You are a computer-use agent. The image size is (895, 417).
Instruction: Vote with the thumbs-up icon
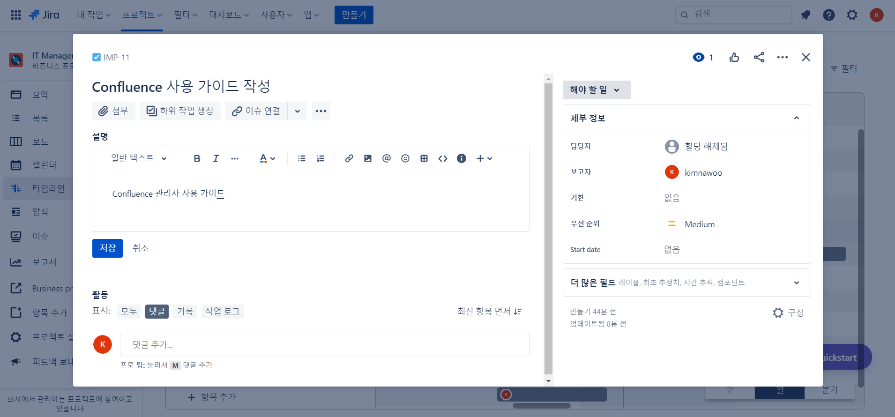(734, 57)
